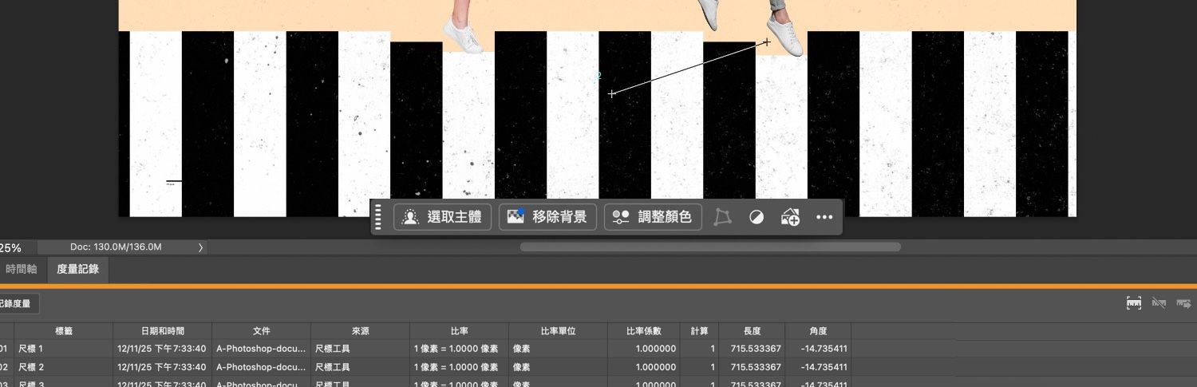Image resolution: width=1197 pixels, height=387 pixels.
Task: Click the ruler start crosshair point on the canvas
Action: (x=612, y=94)
